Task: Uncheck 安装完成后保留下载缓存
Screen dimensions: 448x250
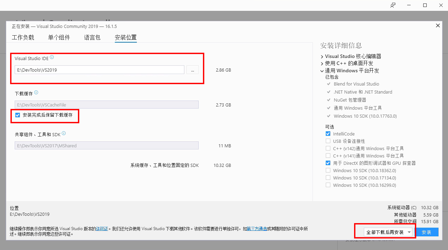Action: click(17, 115)
